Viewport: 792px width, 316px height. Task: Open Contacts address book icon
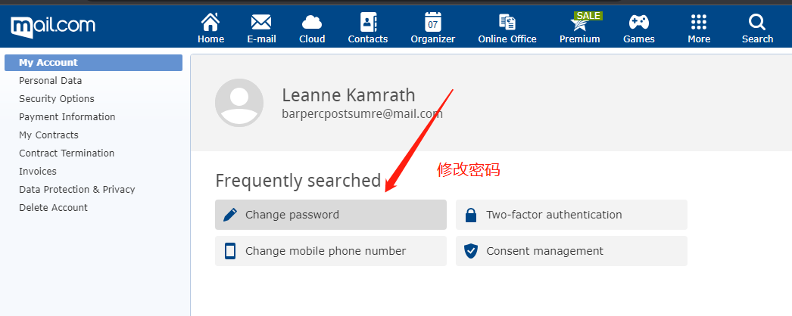pos(368,23)
